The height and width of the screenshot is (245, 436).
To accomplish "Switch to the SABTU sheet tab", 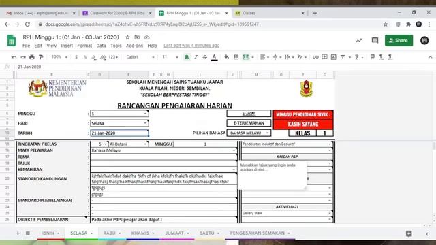I will click(x=209, y=233).
